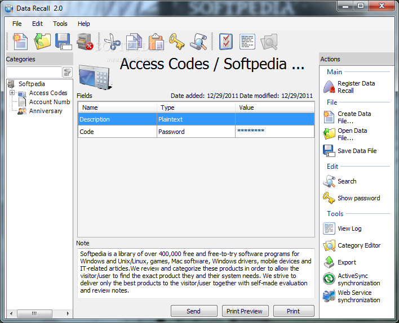Click the Web Service synchronization link
This screenshot has height=323, width=399.
pyautogui.click(x=359, y=296)
